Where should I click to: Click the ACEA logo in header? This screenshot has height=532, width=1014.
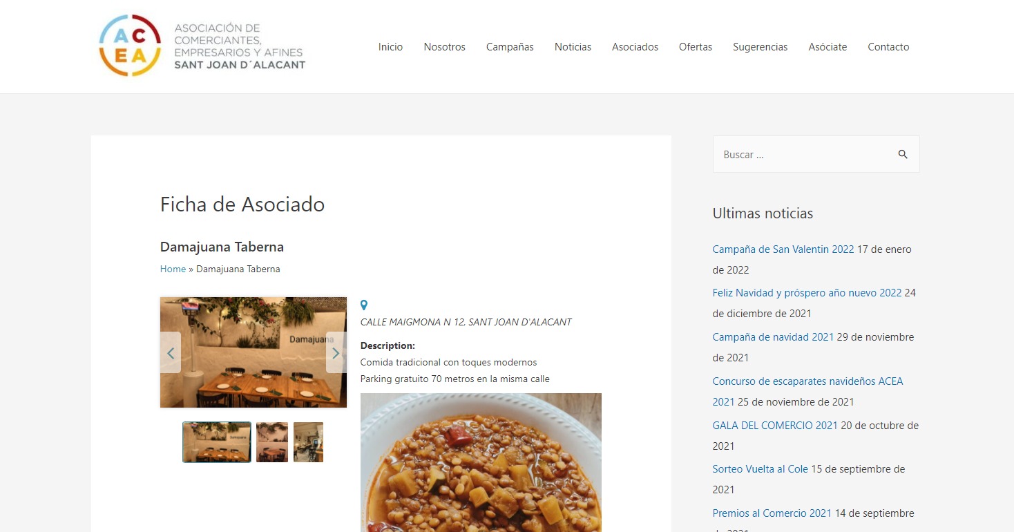click(202, 46)
